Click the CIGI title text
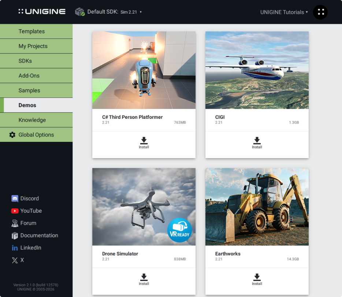The width and height of the screenshot is (342, 297). [220, 117]
